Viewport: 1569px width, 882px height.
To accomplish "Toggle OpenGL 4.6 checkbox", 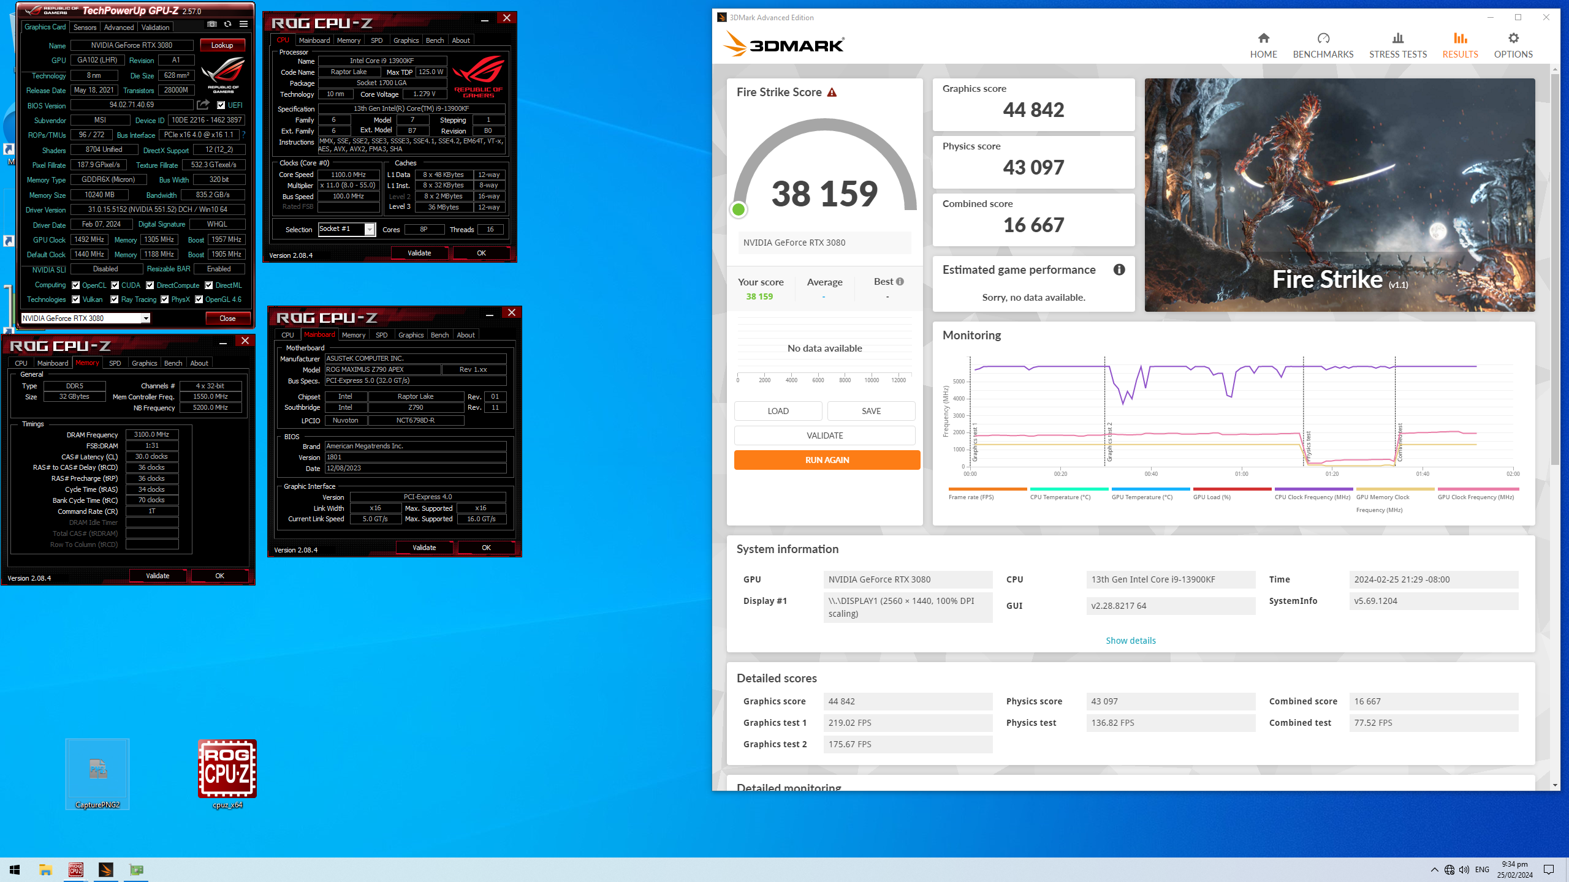I will (199, 300).
